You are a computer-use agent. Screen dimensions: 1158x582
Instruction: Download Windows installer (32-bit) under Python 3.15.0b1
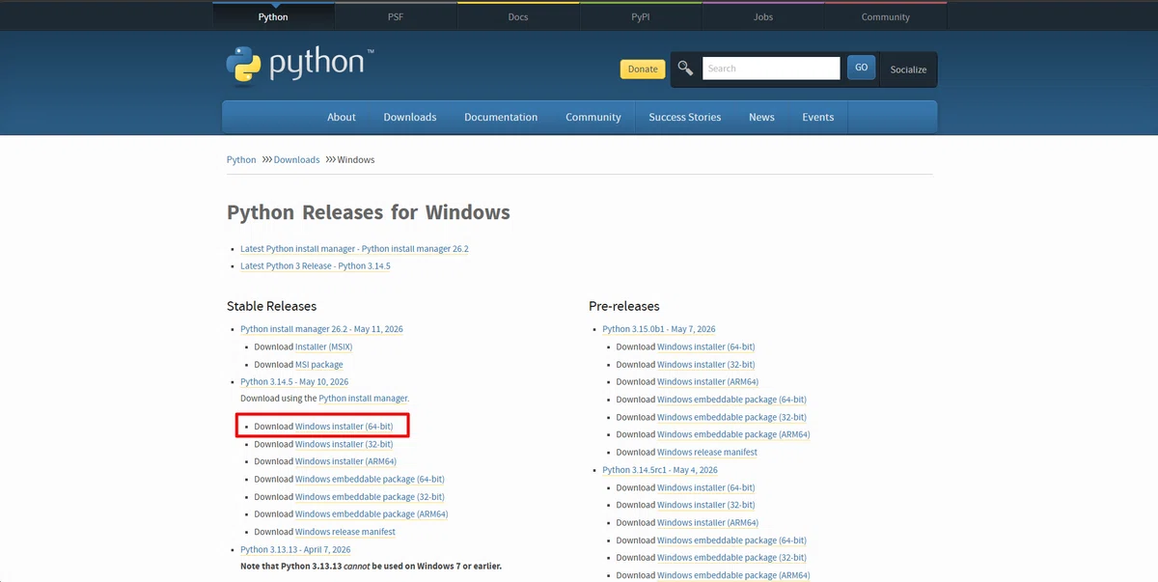click(706, 364)
